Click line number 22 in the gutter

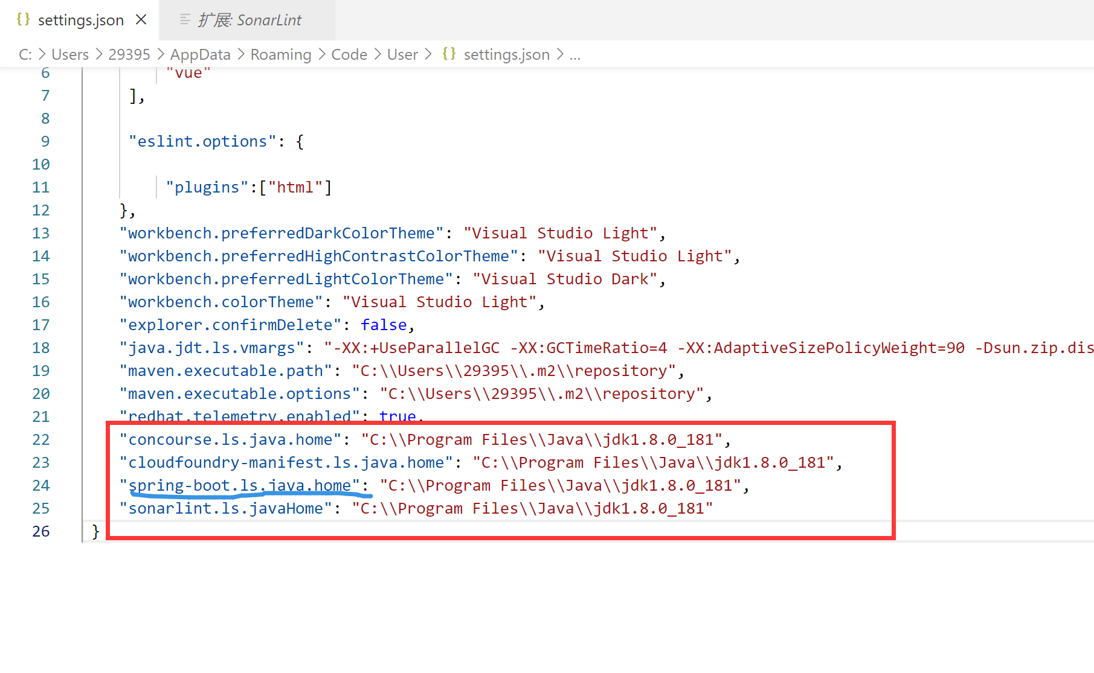(x=41, y=439)
